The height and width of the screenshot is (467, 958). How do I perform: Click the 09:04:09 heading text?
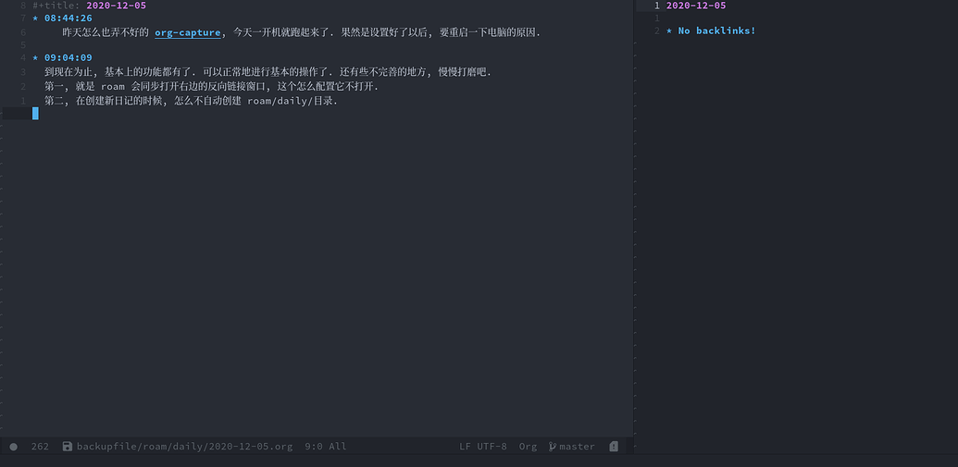pyautogui.click(x=68, y=58)
